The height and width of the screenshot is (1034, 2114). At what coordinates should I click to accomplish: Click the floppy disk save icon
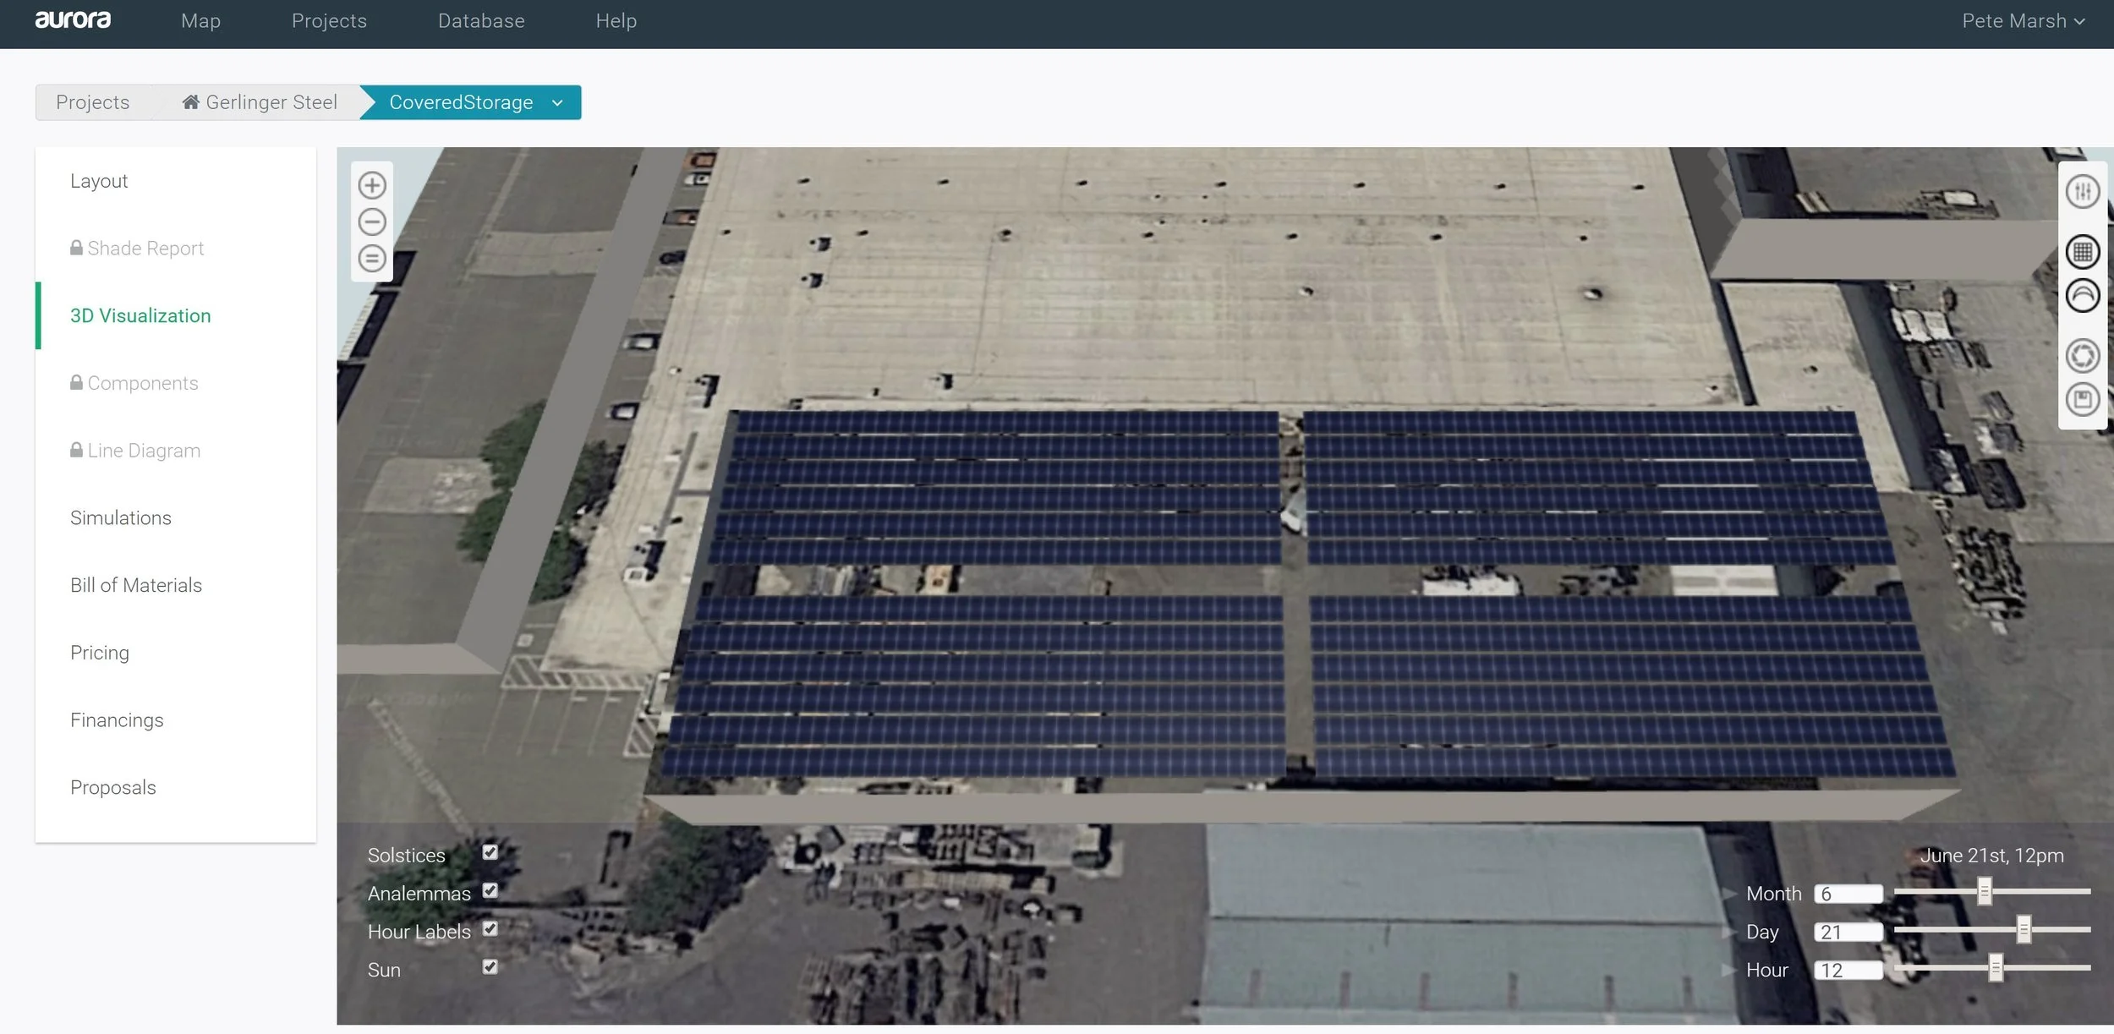click(2082, 399)
